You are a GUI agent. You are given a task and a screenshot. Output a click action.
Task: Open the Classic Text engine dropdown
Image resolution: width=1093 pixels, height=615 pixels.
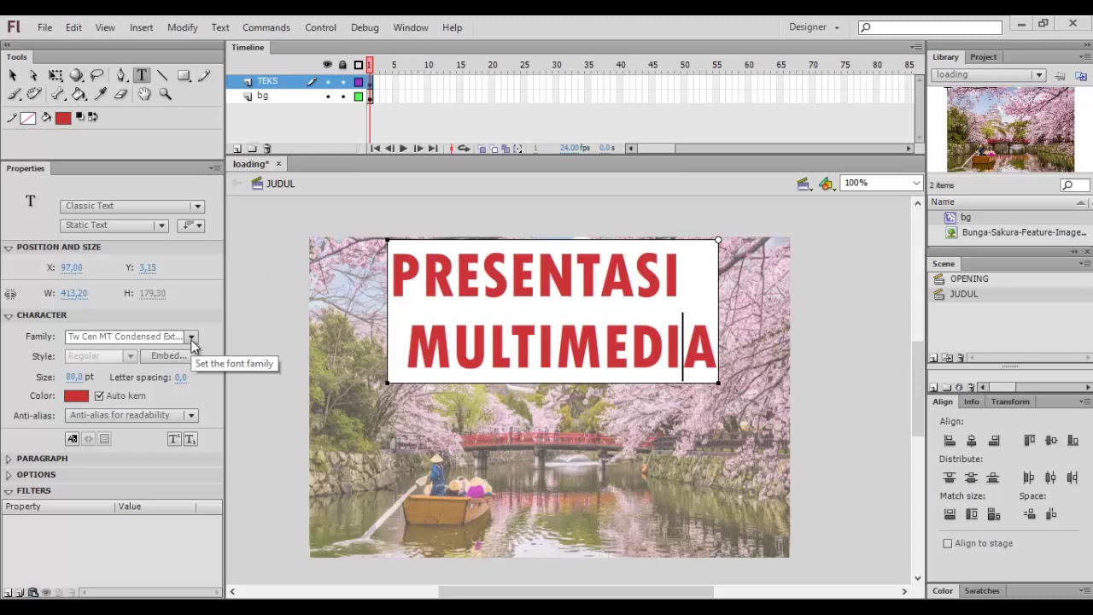(132, 206)
